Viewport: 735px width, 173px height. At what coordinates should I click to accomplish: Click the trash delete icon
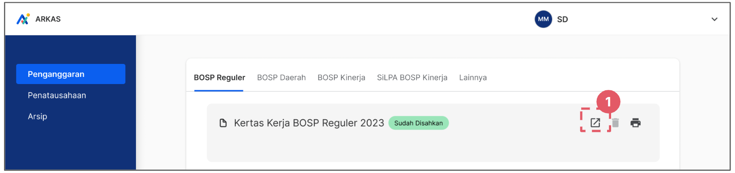(616, 122)
